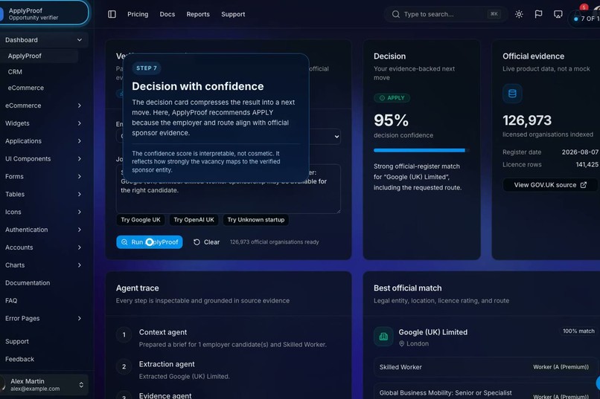Viewport: 600px width, 399px height.
Task: Click the Google (UK) Limited match title
Action: coord(433,332)
